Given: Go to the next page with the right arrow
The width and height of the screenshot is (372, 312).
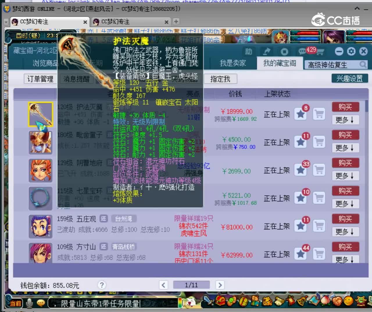Looking at the screenshot, I should click(x=220, y=285).
